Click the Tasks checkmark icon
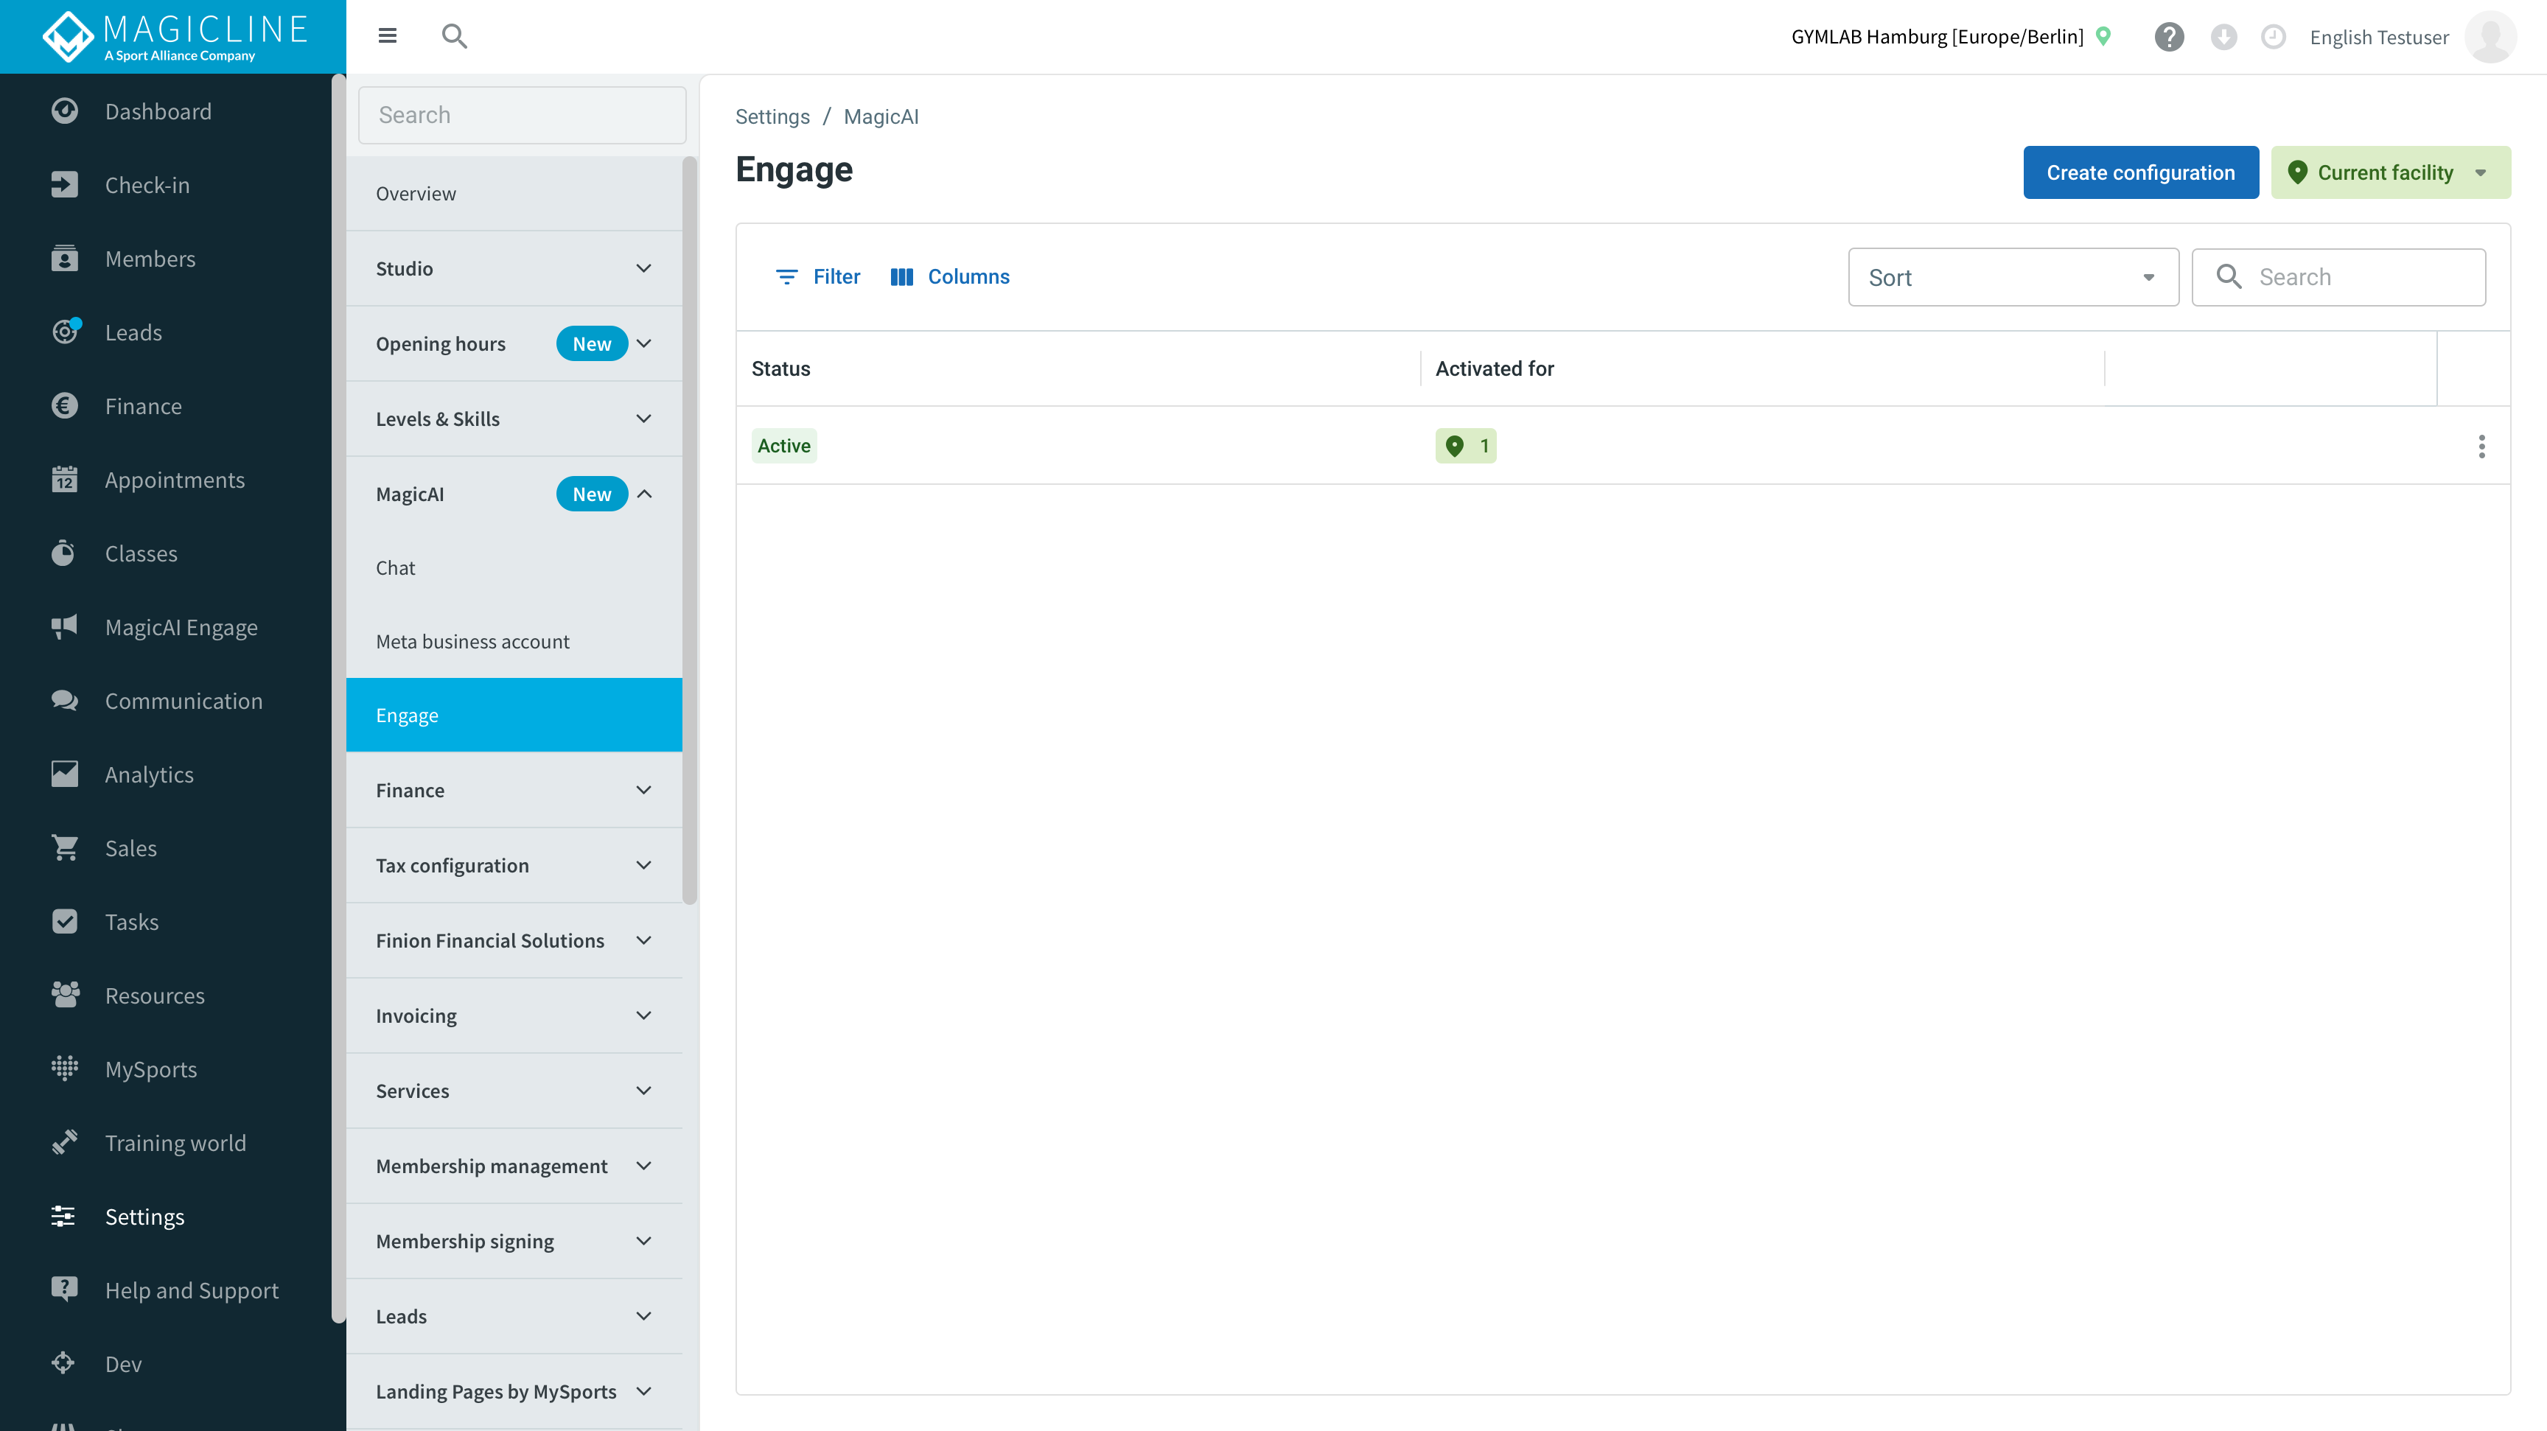 coord(64,922)
